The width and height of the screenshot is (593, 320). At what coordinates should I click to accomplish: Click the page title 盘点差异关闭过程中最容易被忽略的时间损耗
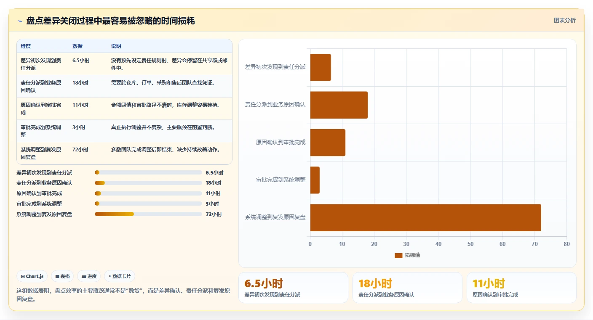point(110,21)
